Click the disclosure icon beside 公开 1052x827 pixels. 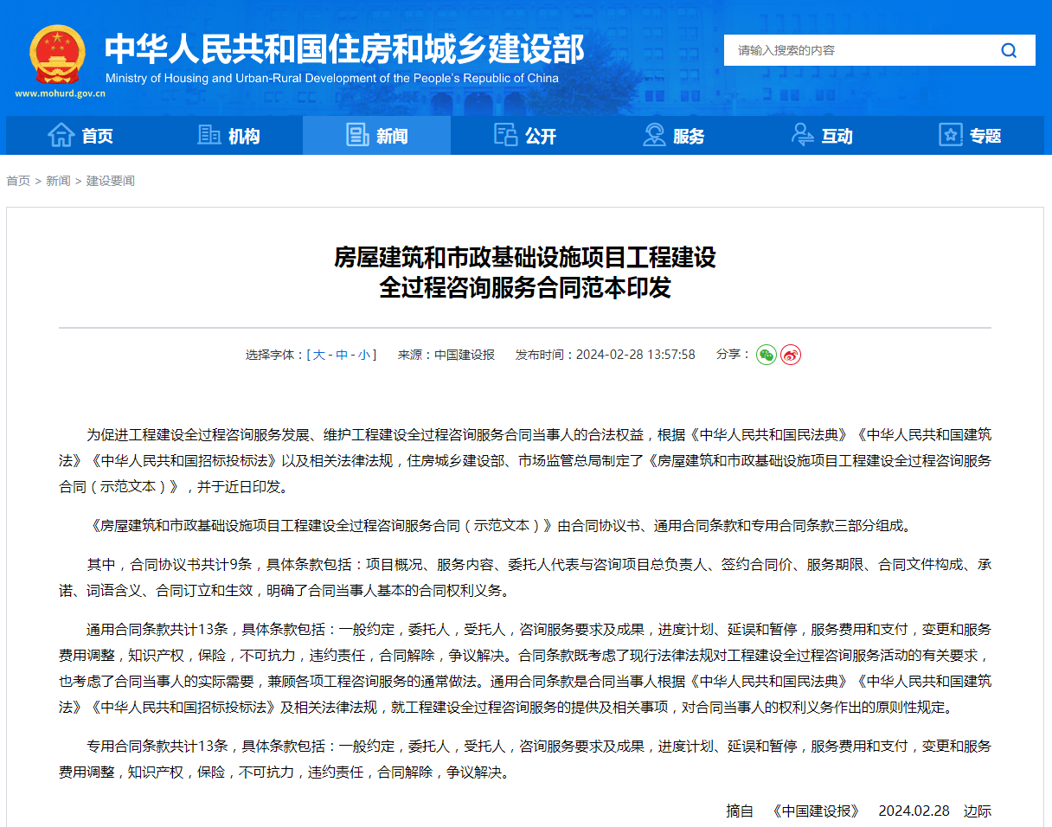[x=505, y=136]
